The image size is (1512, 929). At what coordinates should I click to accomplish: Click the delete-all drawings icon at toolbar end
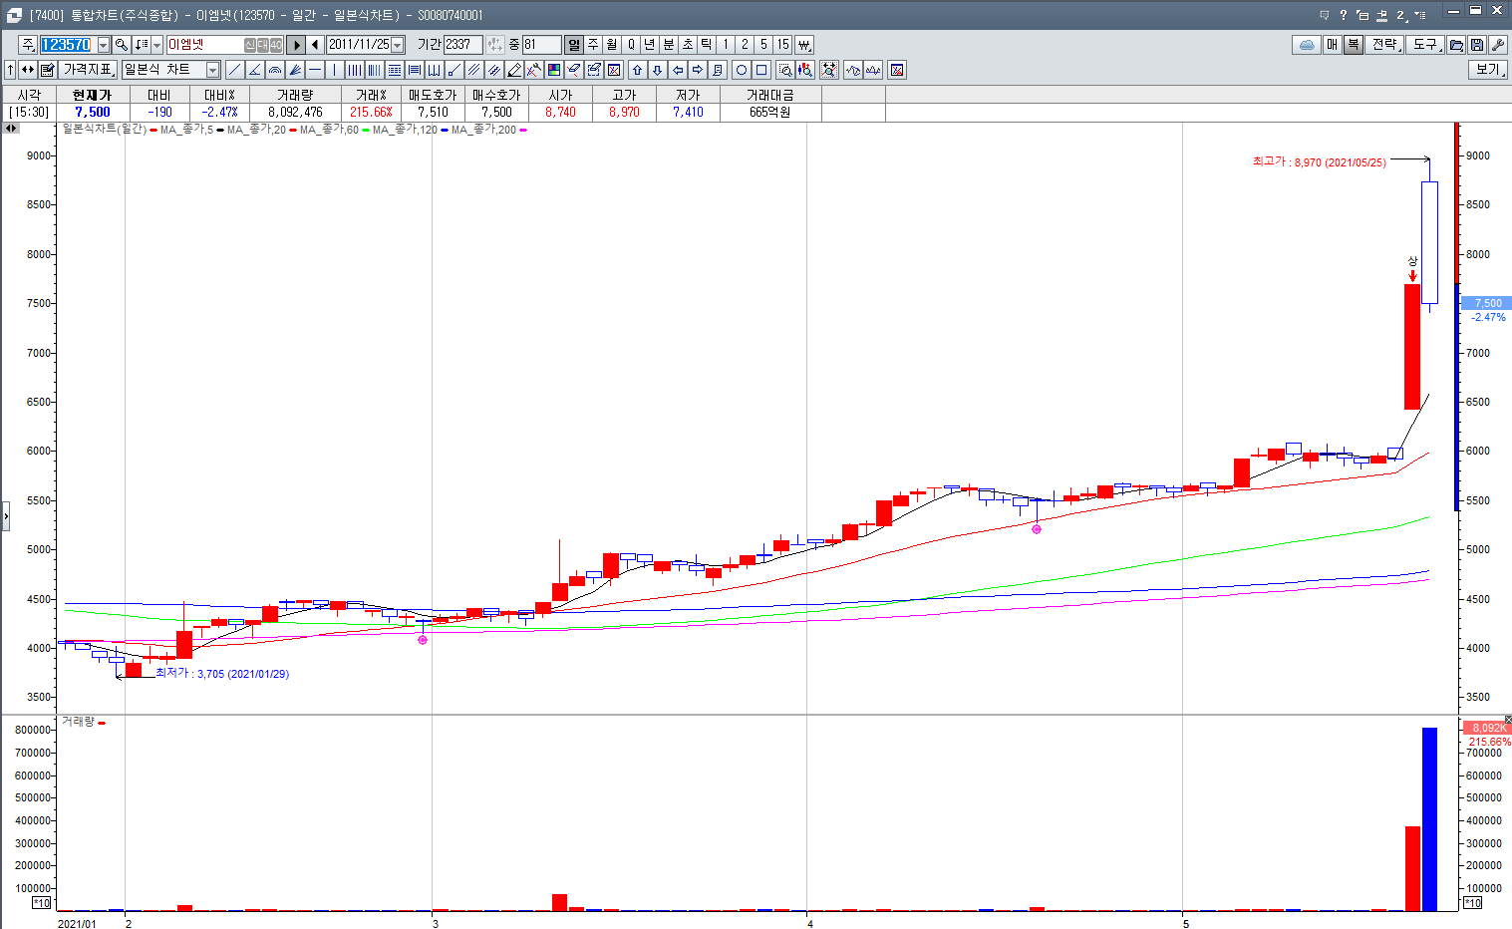point(897,70)
